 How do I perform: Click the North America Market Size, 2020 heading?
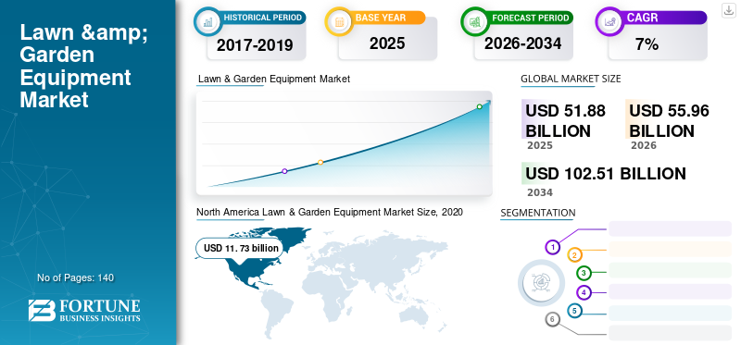pyautogui.click(x=330, y=213)
